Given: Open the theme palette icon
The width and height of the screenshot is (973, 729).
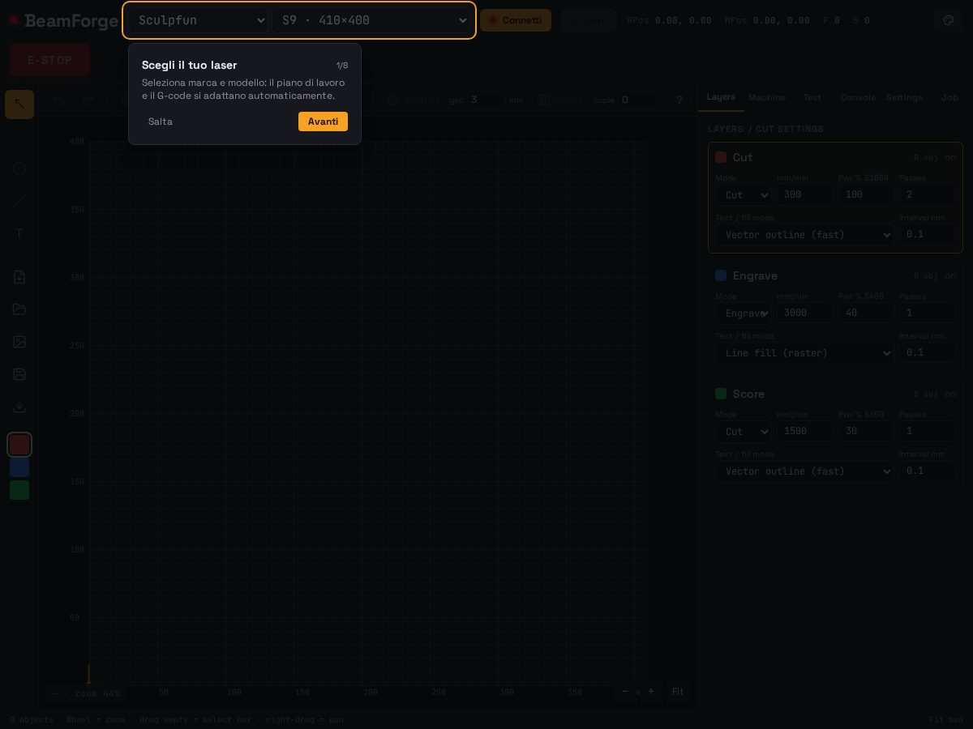Looking at the screenshot, I should click(949, 20).
